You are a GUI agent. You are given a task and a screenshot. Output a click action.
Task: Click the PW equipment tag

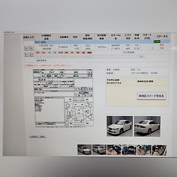point(78,53)
